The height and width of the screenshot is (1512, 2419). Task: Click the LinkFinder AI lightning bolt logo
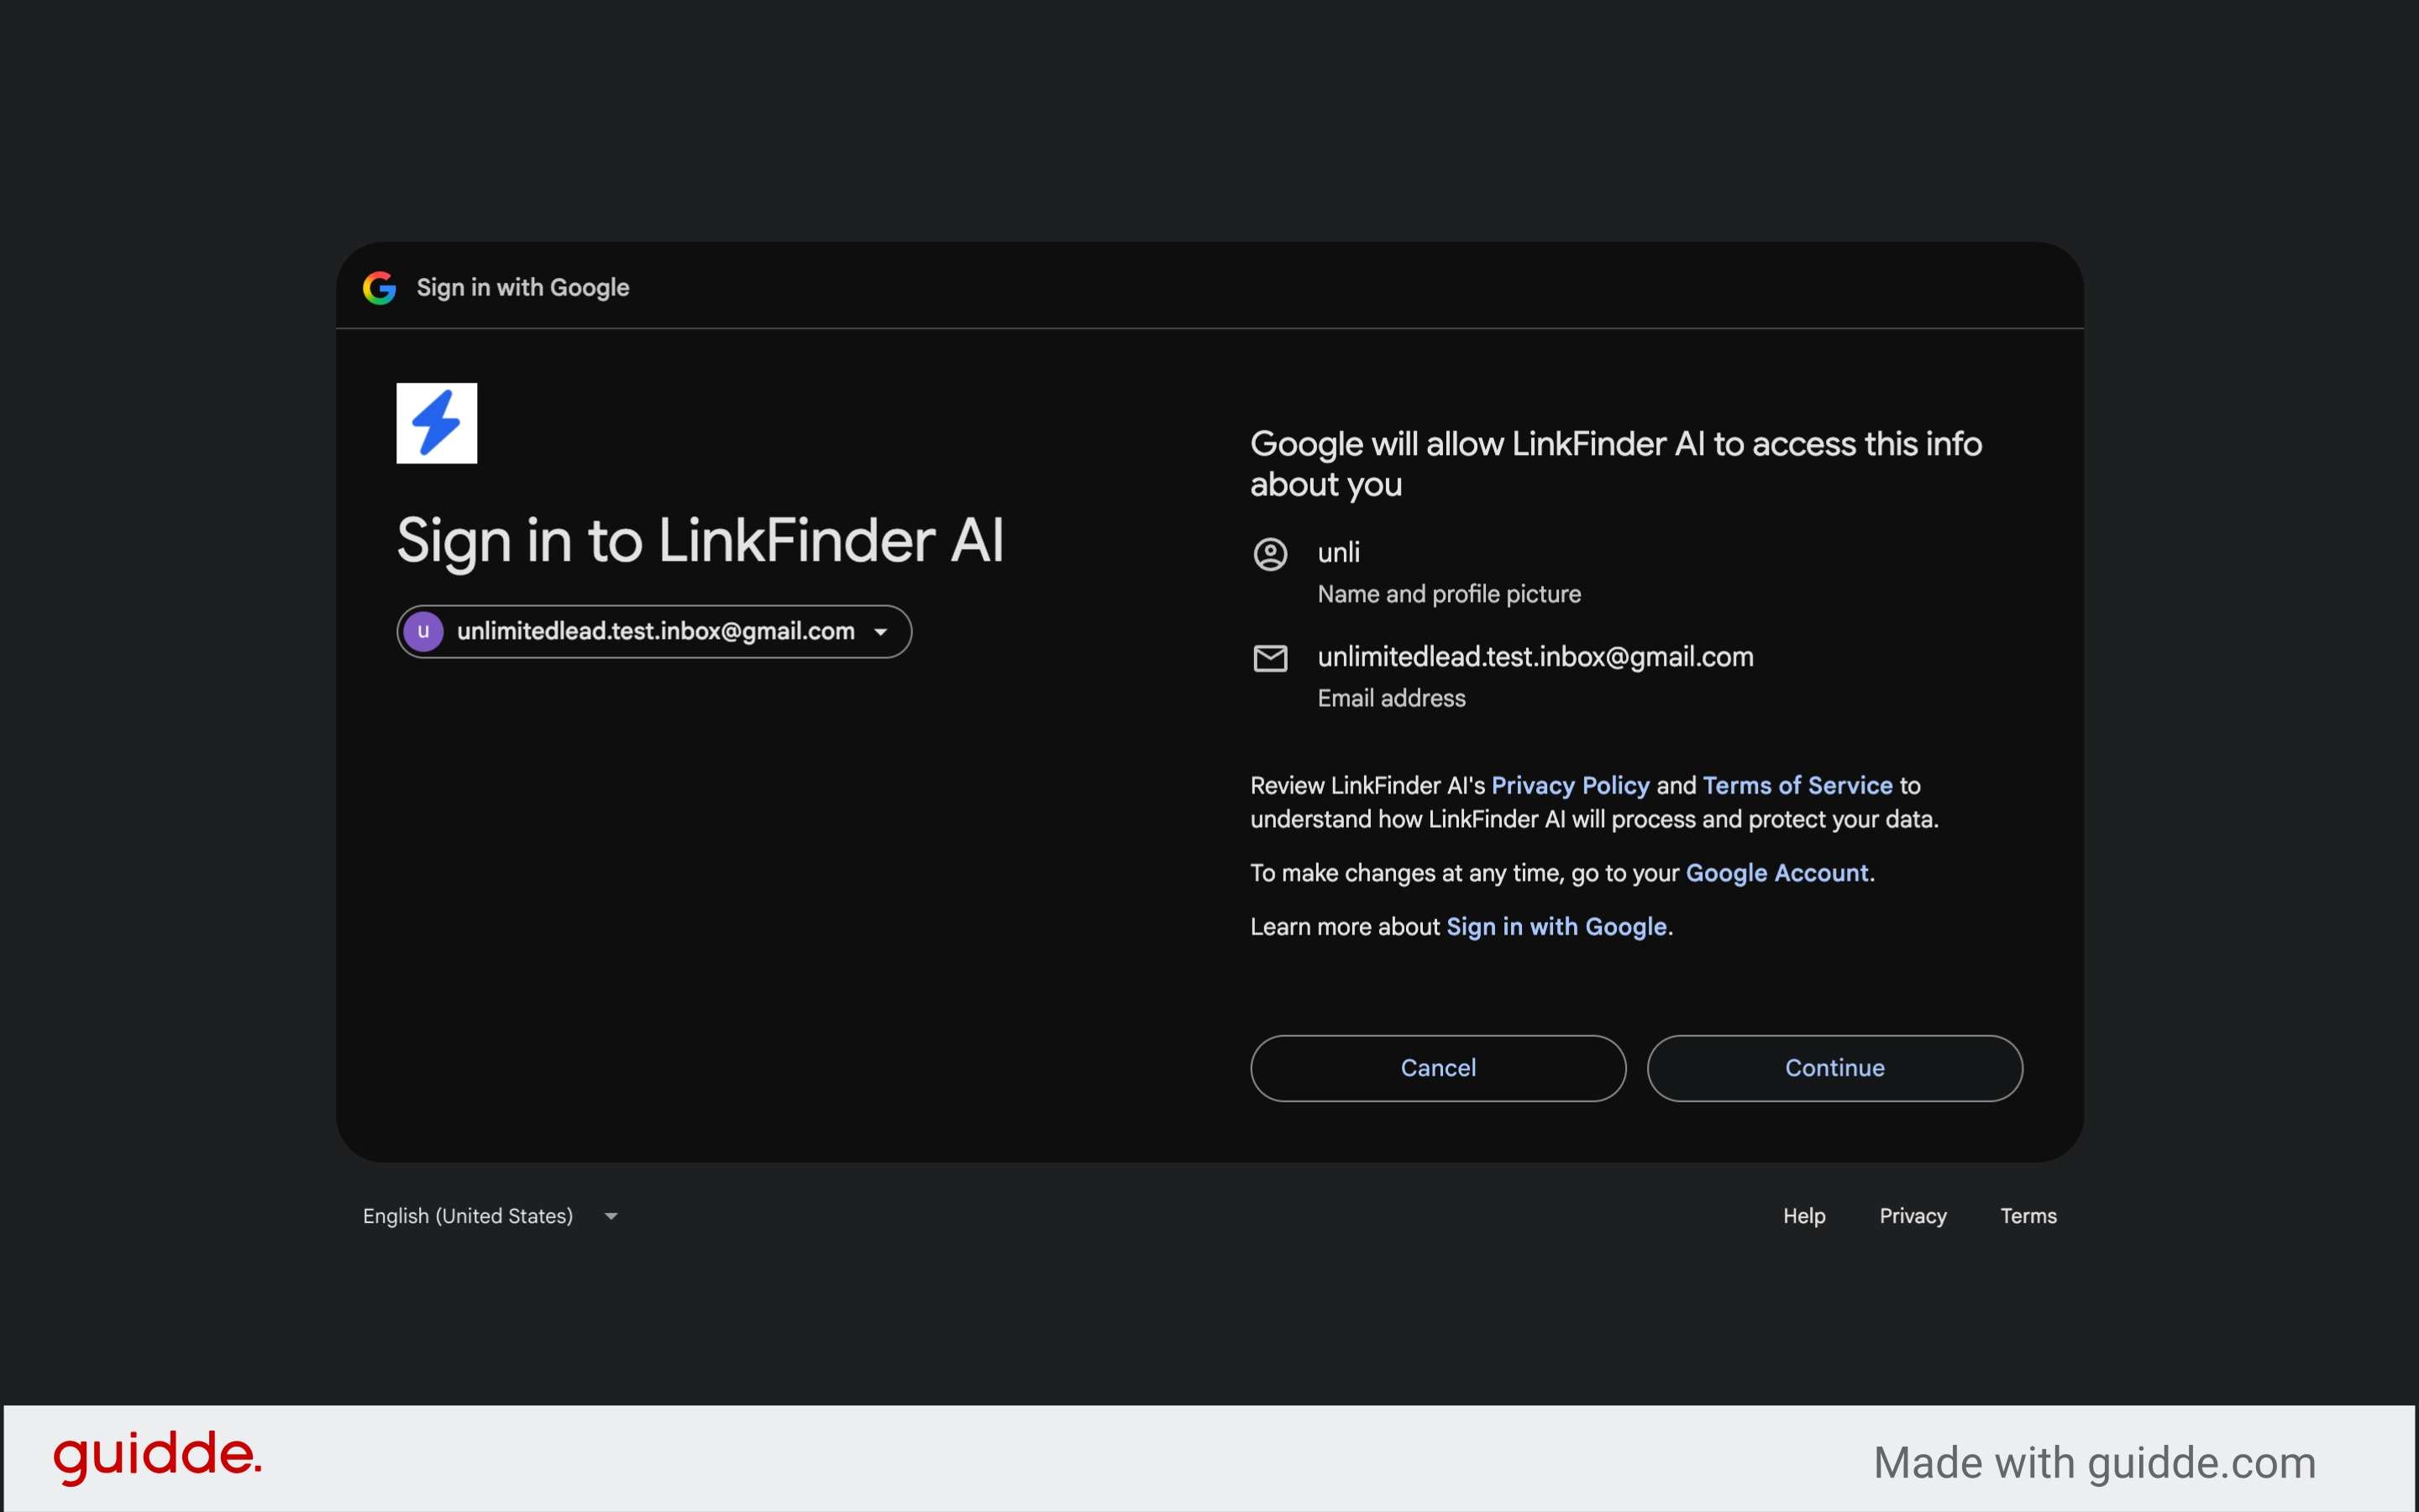pos(437,423)
